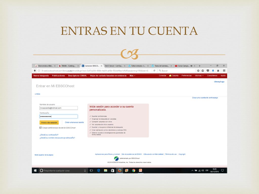Switch to the DeCS Server tab

[114, 66]
